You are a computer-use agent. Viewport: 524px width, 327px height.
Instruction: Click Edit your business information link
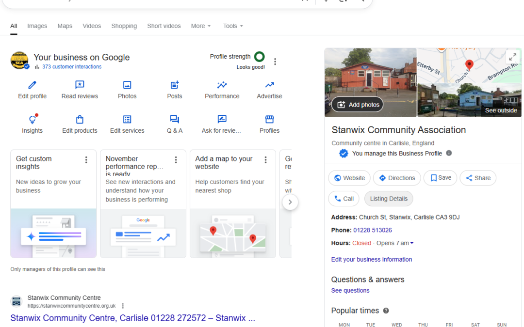pos(372,260)
